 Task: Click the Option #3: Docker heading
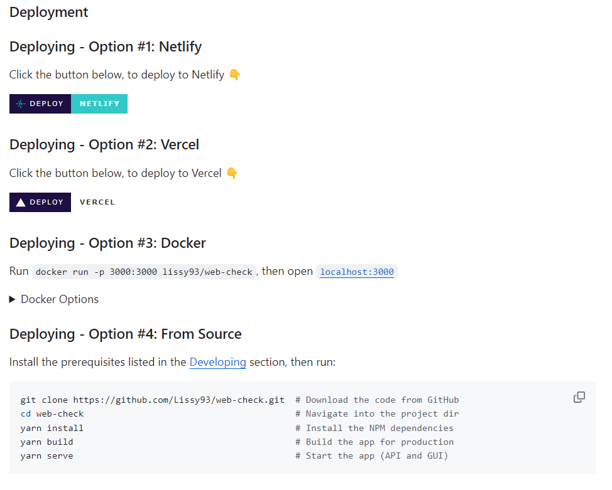(x=107, y=243)
